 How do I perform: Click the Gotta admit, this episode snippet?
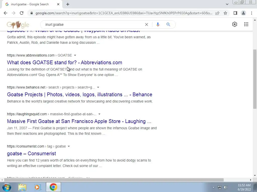pos(79,40)
